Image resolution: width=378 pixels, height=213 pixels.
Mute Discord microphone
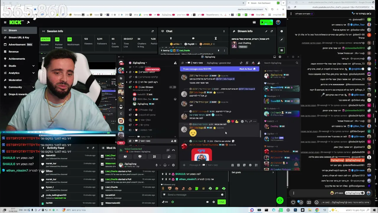pyautogui.click(x=157, y=165)
